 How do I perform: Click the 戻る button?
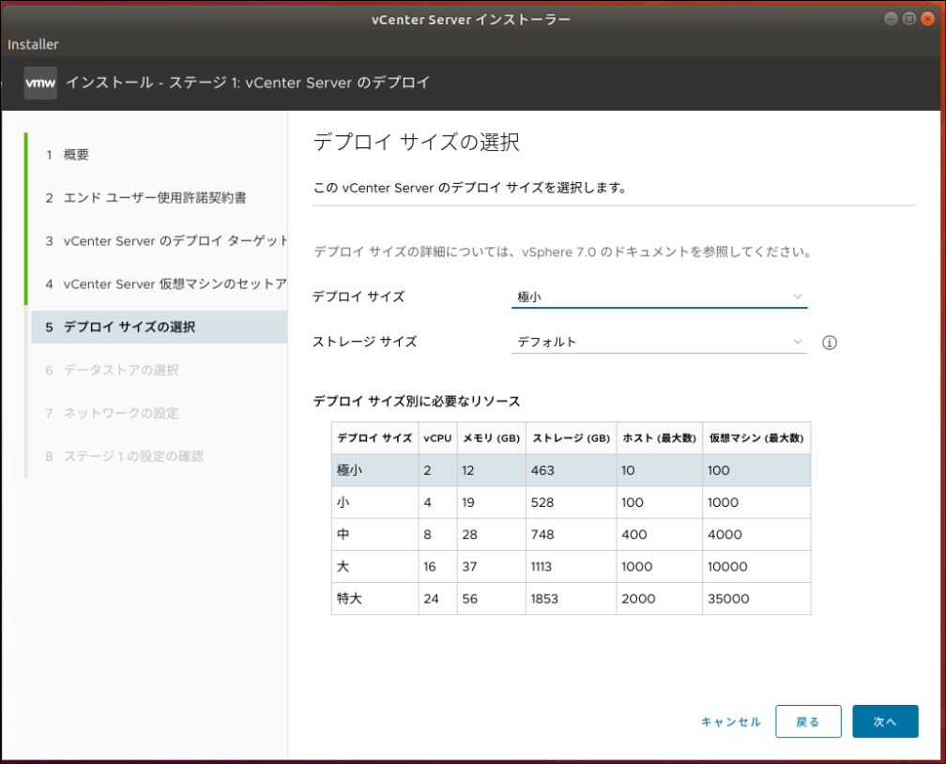pos(808,721)
